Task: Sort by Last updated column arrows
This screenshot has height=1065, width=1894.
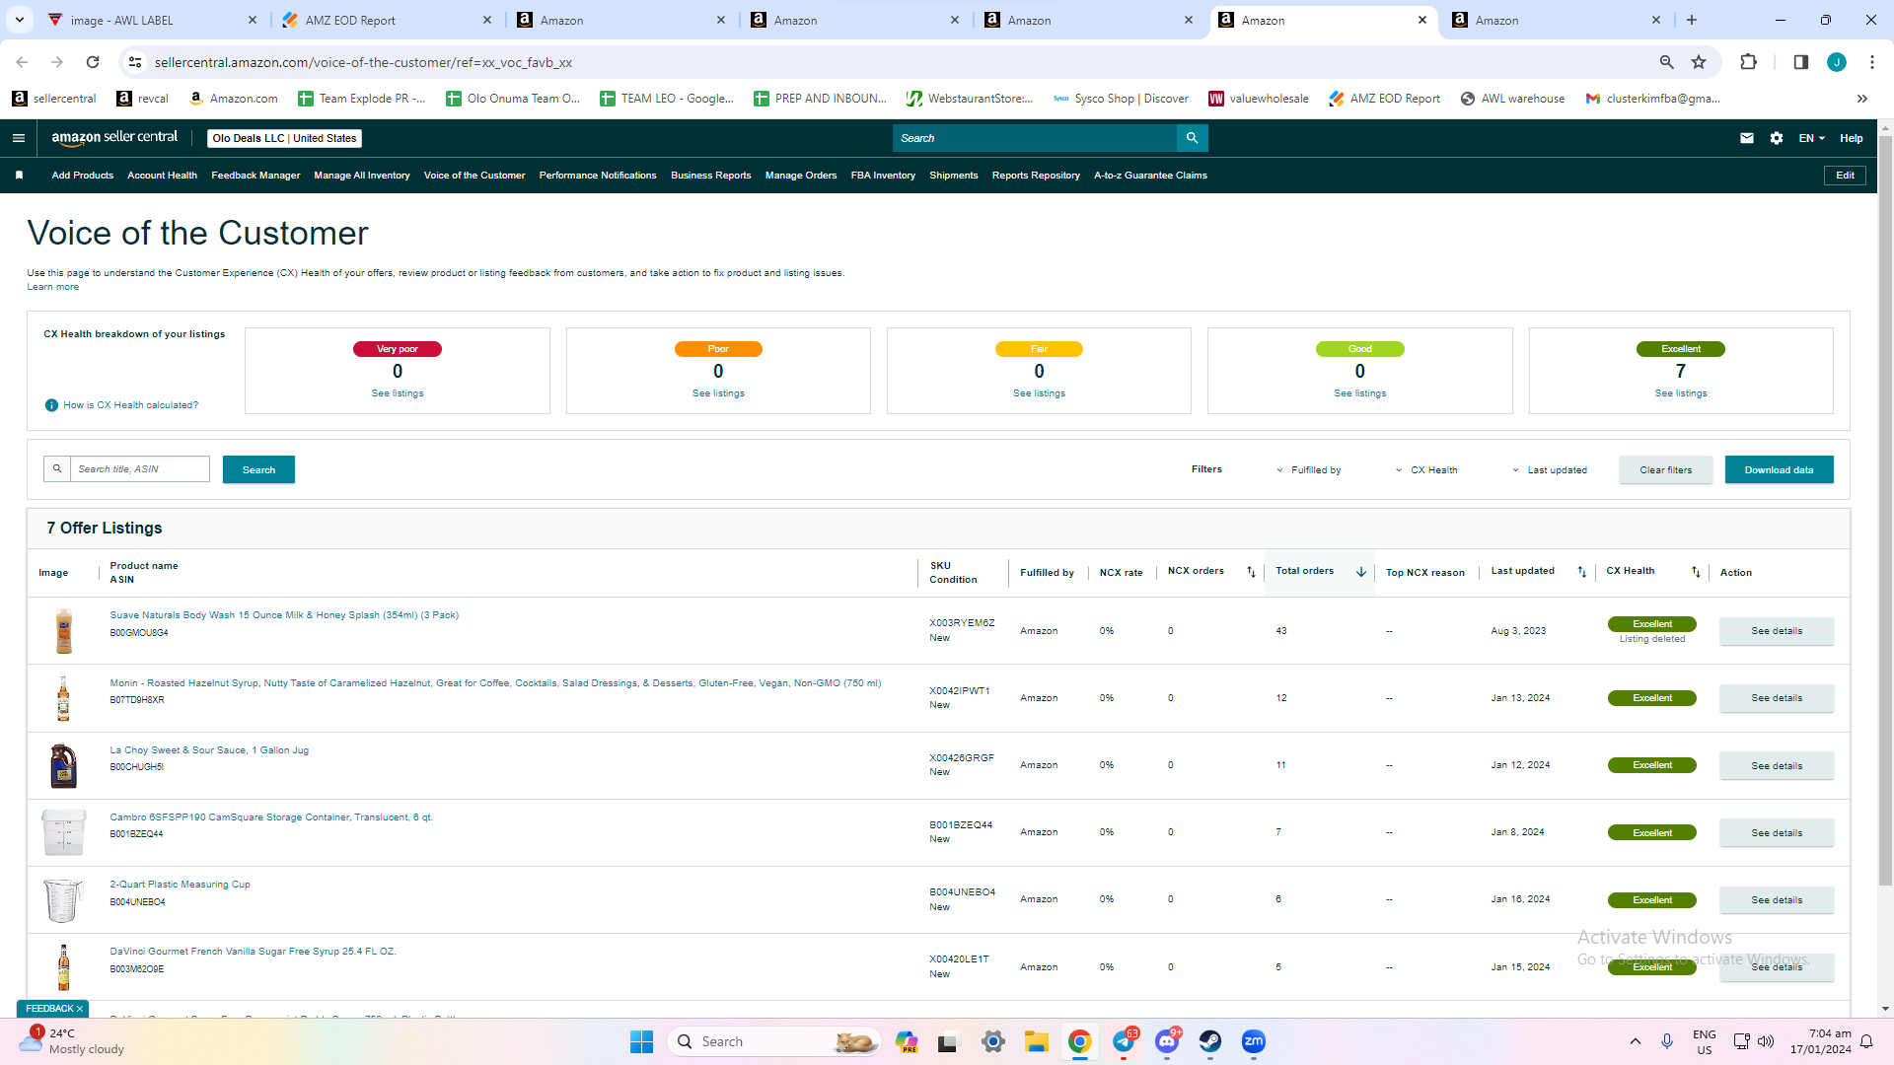Action: pos(1582,572)
